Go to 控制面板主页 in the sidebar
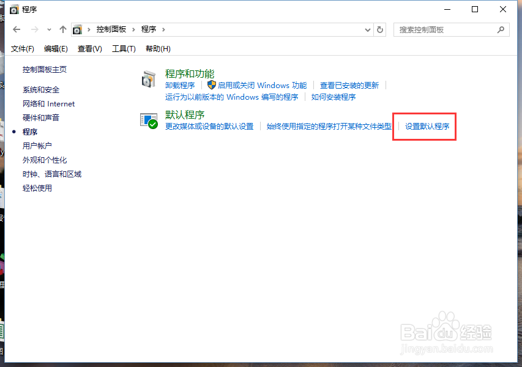 click(45, 70)
